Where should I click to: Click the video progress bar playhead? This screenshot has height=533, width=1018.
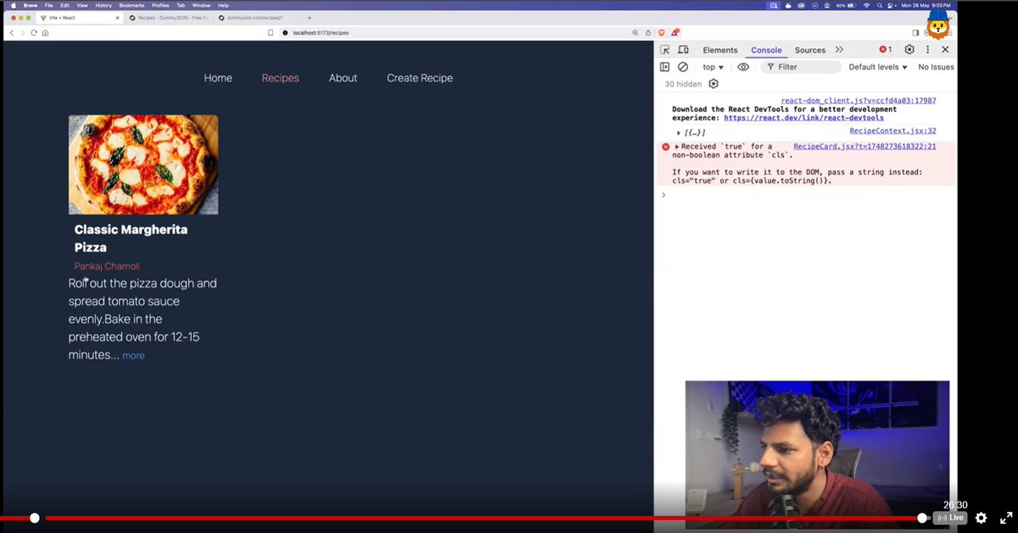tap(35, 518)
